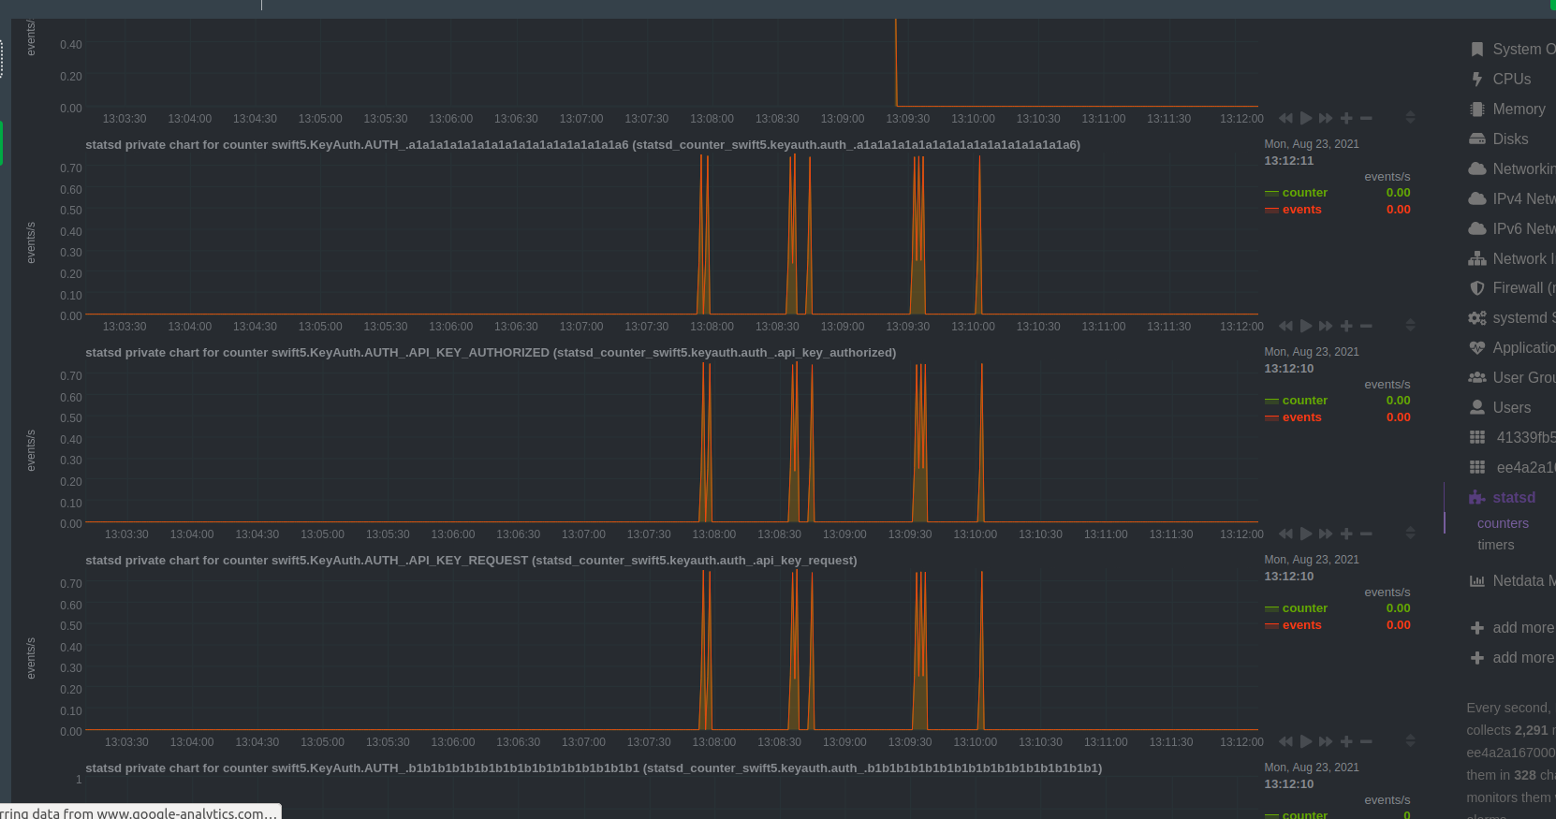
Task: Toggle the counter dimension in API_KEY_AUTHORIZED legend
Action: [x=1304, y=401]
